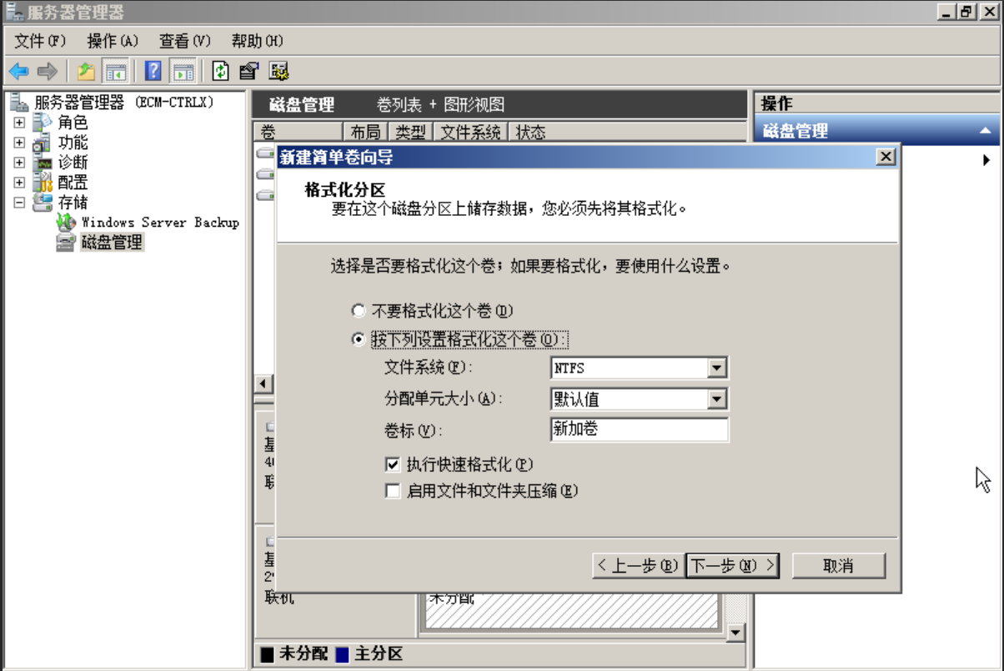The height and width of the screenshot is (671, 1004).
Task: Click the gray Forward arrow in toolbar
Action: click(48, 72)
